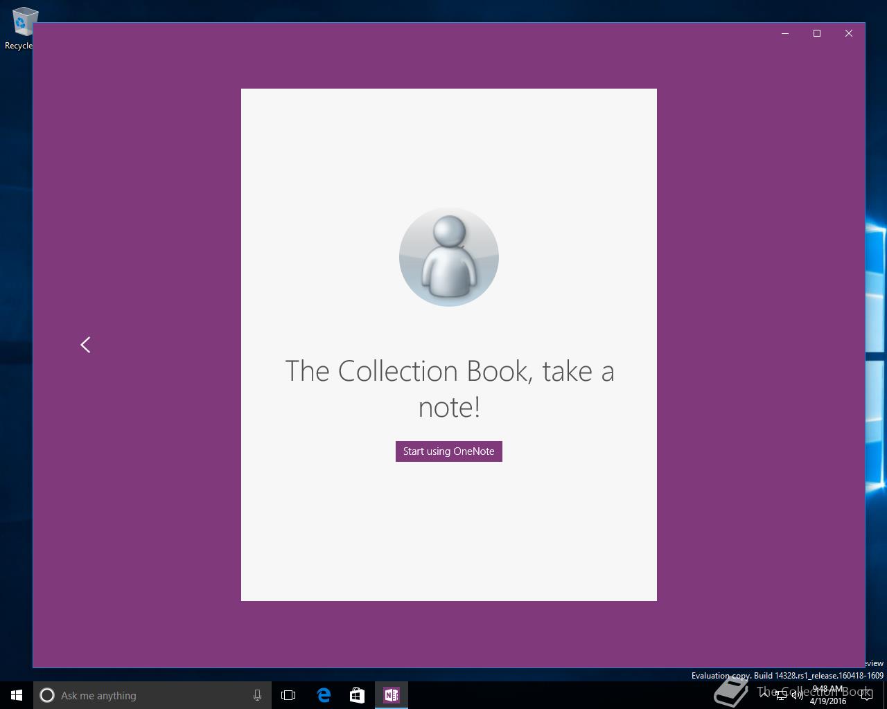887x709 pixels.
Task: Open the volume control tray icon
Action: 797,696
